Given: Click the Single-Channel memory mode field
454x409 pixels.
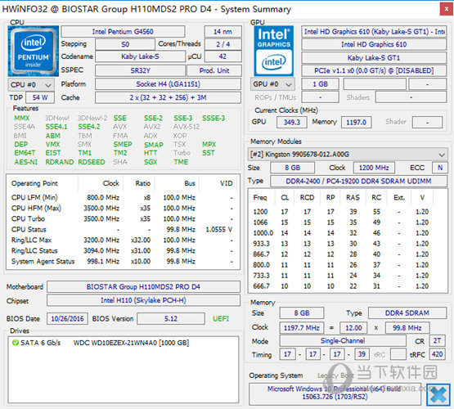Looking at the screenshot, I should coord(343,340).
